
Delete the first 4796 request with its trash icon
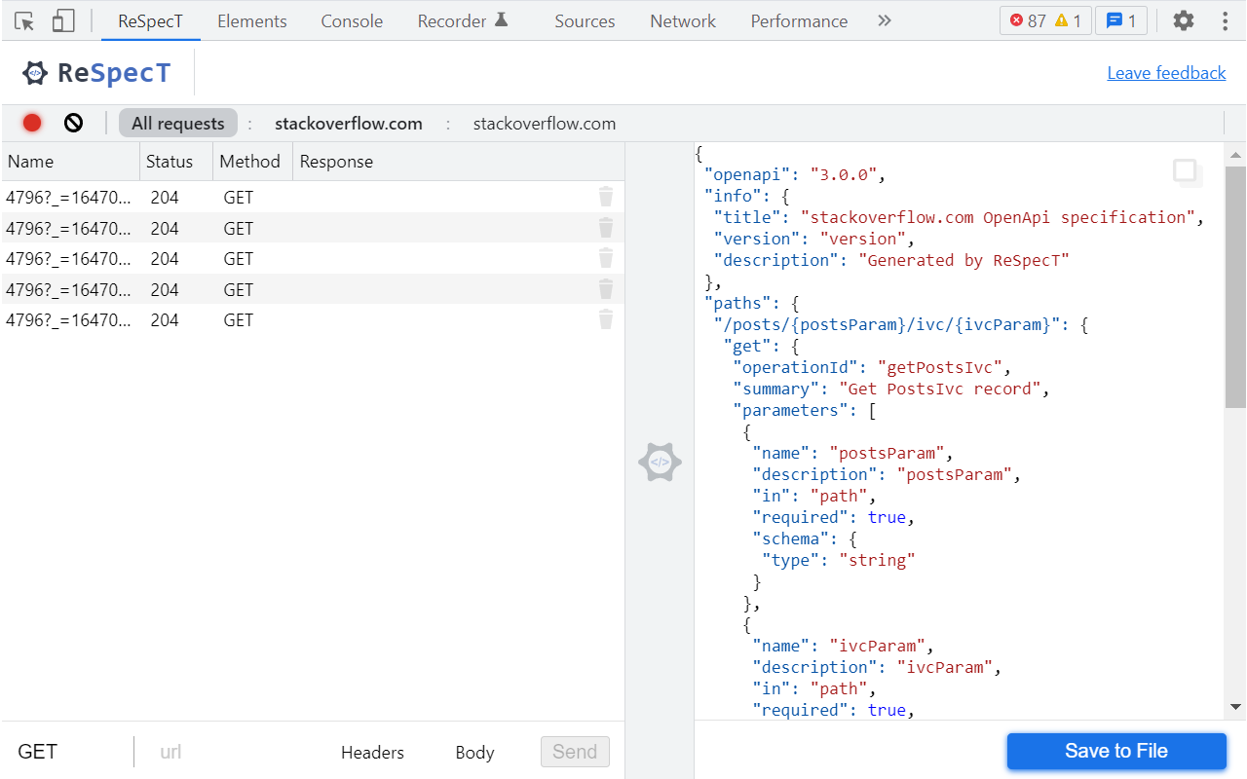click(605, 197)
